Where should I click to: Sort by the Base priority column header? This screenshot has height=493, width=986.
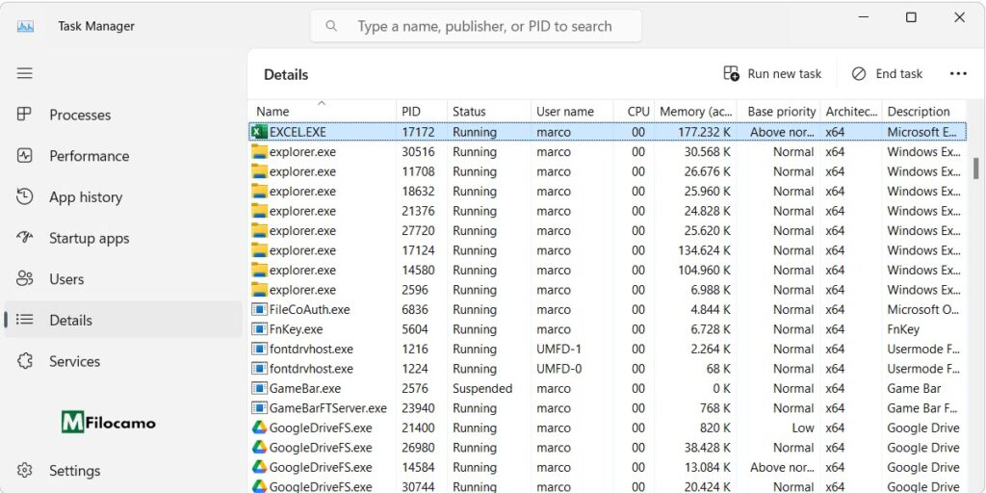click(x=778, y=112)
